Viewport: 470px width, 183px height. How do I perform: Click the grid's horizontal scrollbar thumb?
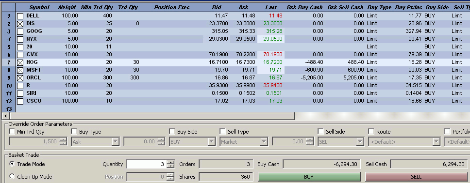coord(152,116)
